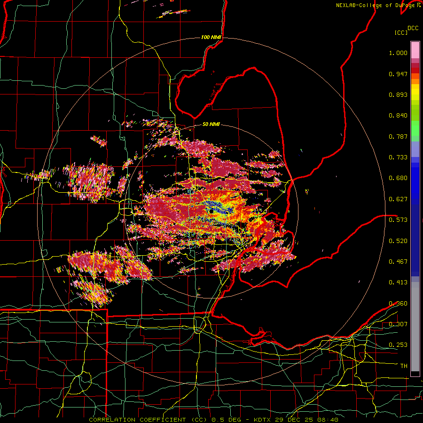Click the TH threshold label

click(404, 366)
